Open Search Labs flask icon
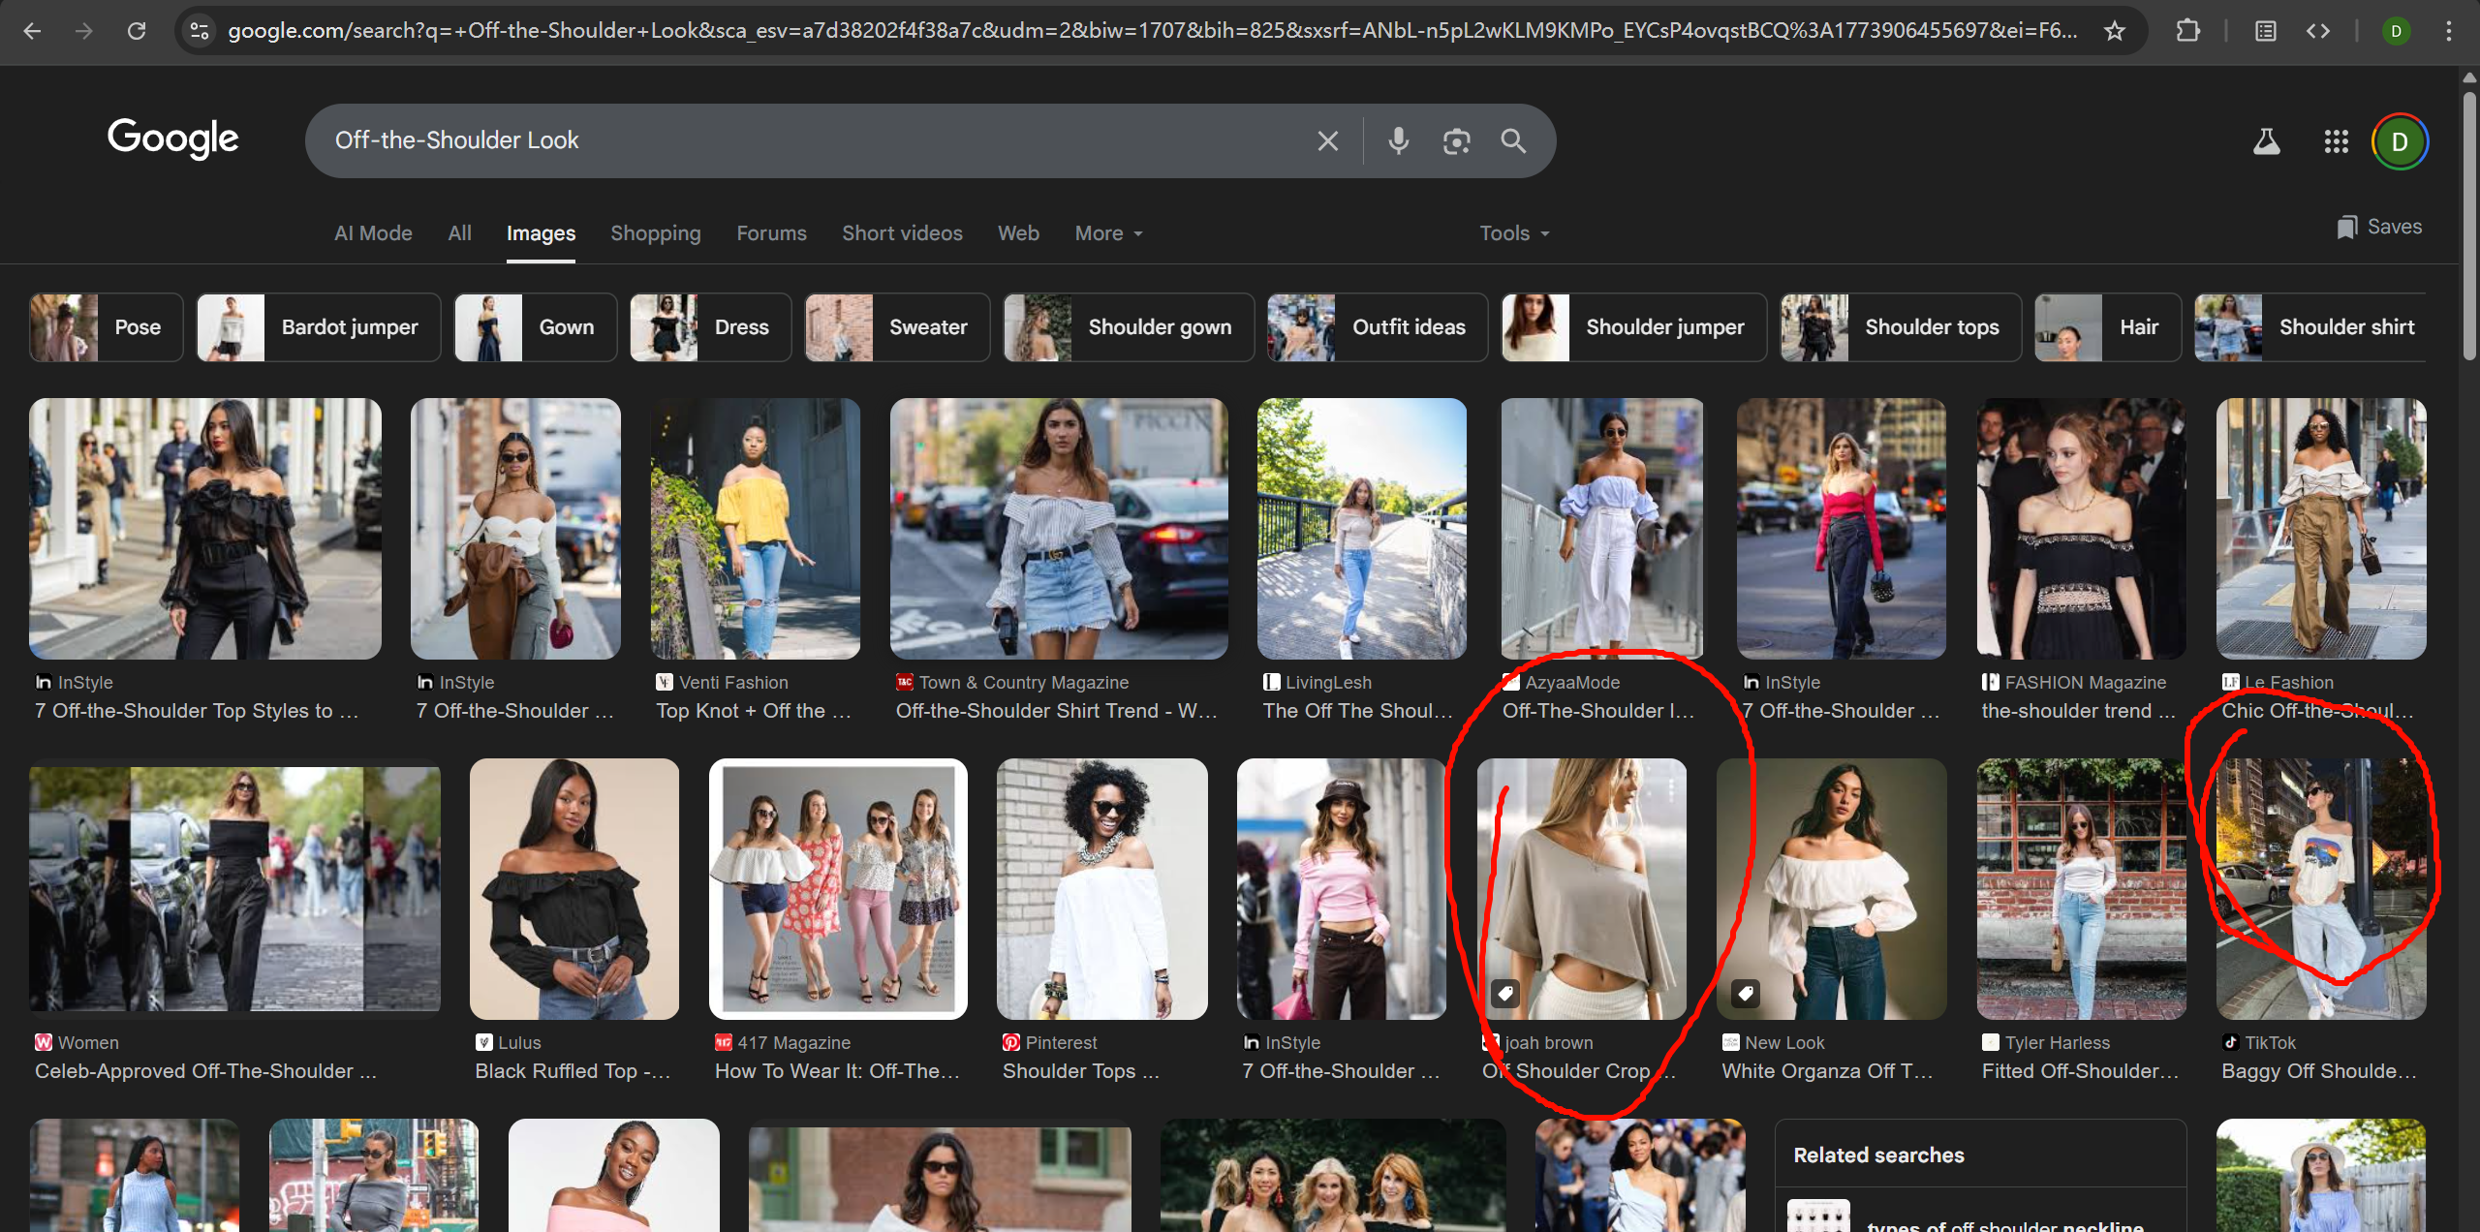 pyautogui.click(x=2266, y=141)
